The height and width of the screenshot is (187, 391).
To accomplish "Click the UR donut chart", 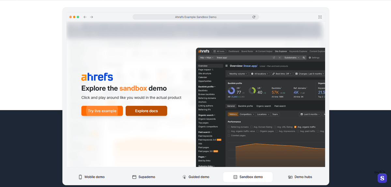I will click(252, 91).
